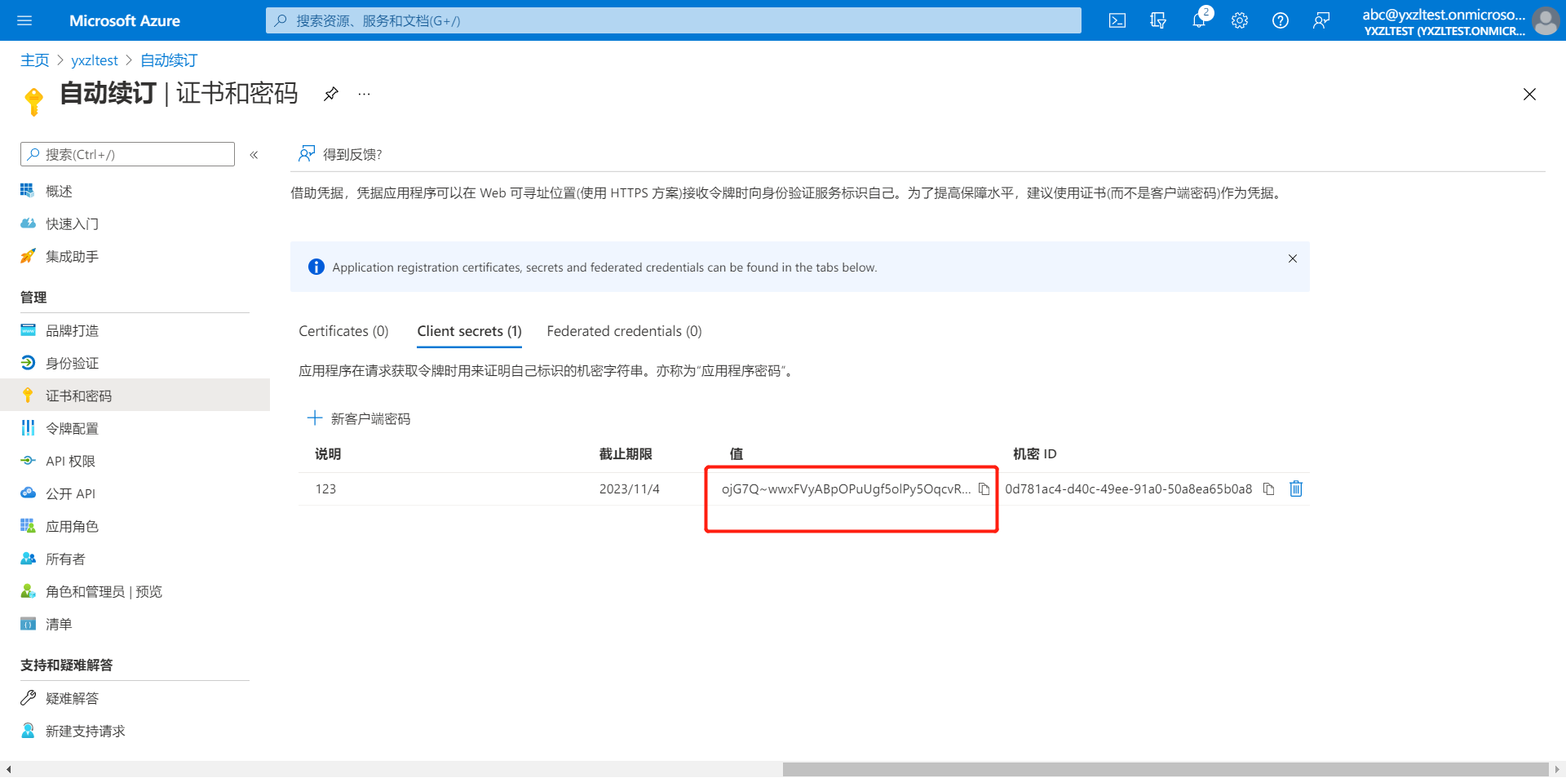Switch to the Certificates (0) tab
The width and height of the screenshot is (1566, 778).
[343, 331]
